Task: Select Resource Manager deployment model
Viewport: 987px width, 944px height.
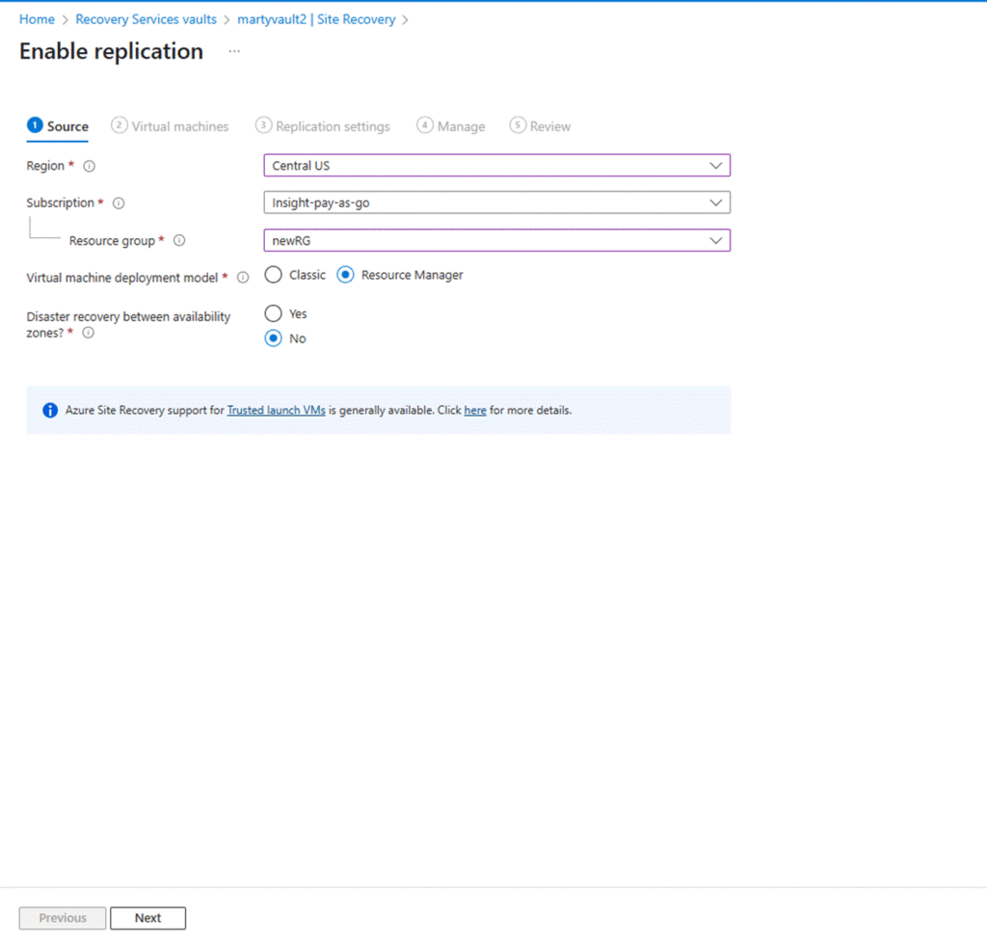Action: 345,275
